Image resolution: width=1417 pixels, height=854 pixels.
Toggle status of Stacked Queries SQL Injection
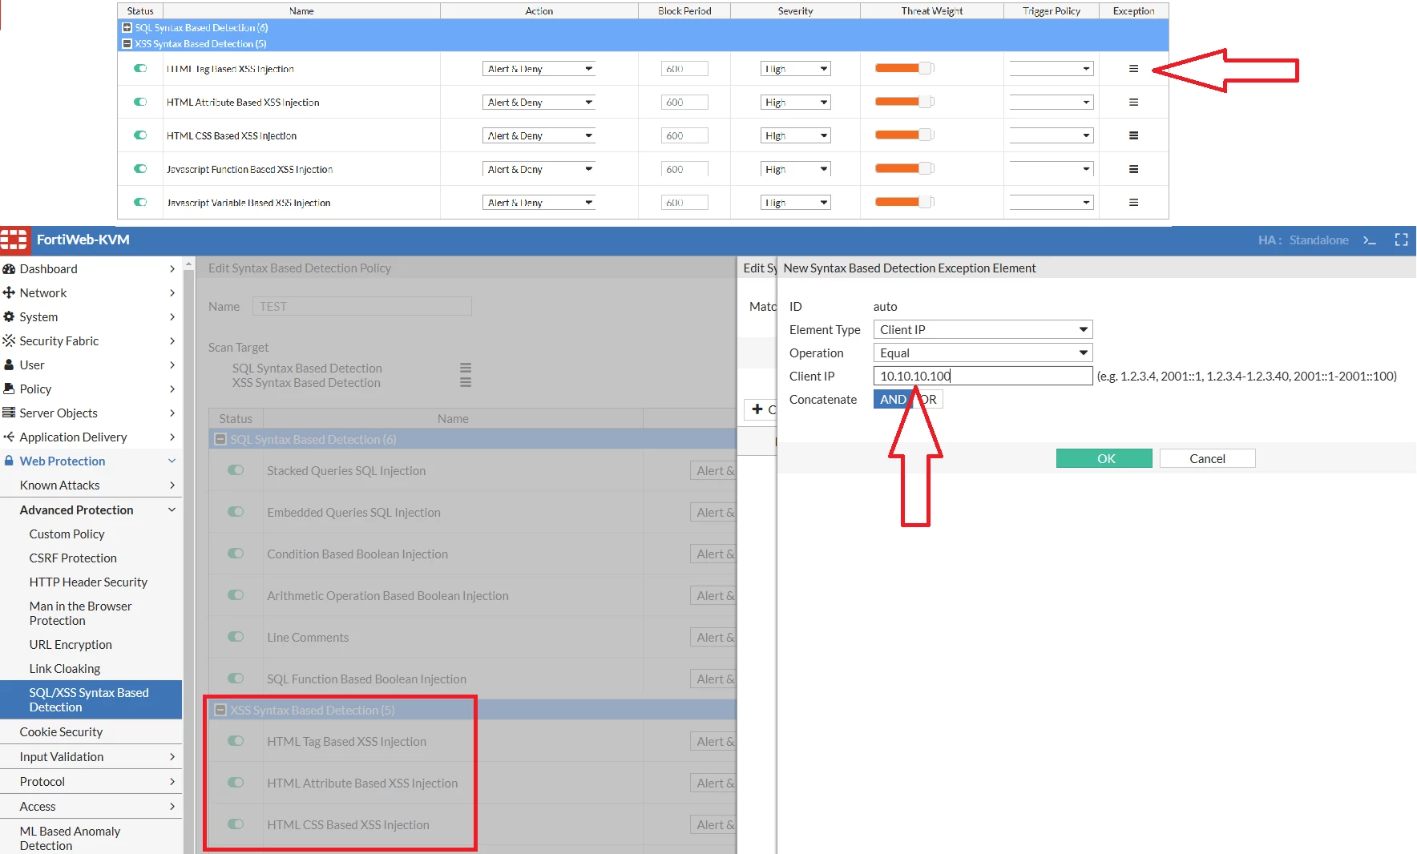tap(236, 470)
